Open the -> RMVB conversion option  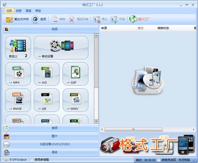(18, 100)
